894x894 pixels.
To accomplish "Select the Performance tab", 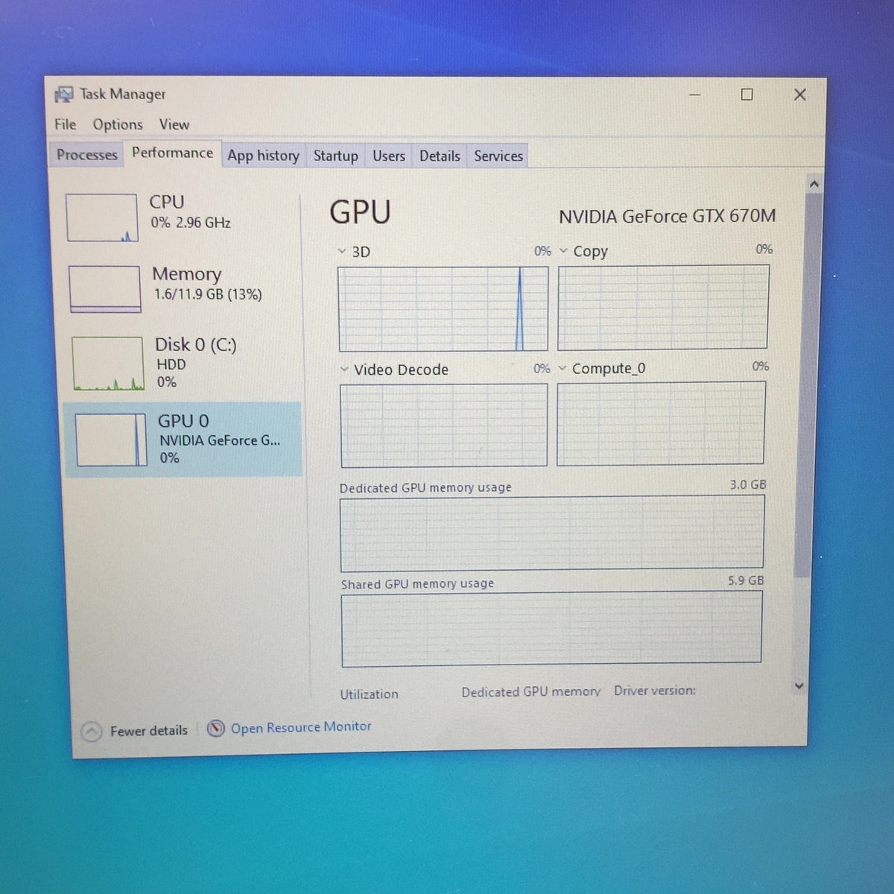I will 172,153.
